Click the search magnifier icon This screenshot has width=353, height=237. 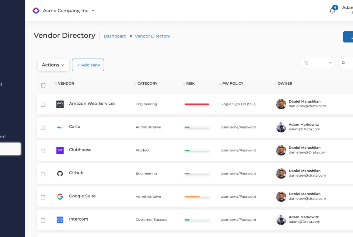click(x=343, y=63)
